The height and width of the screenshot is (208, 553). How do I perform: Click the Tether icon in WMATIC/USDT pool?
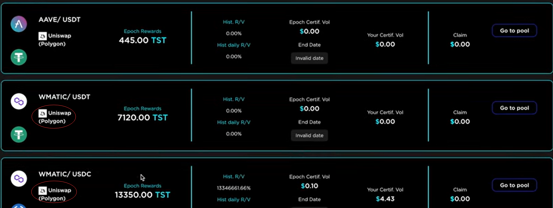(x=19, y=134)
